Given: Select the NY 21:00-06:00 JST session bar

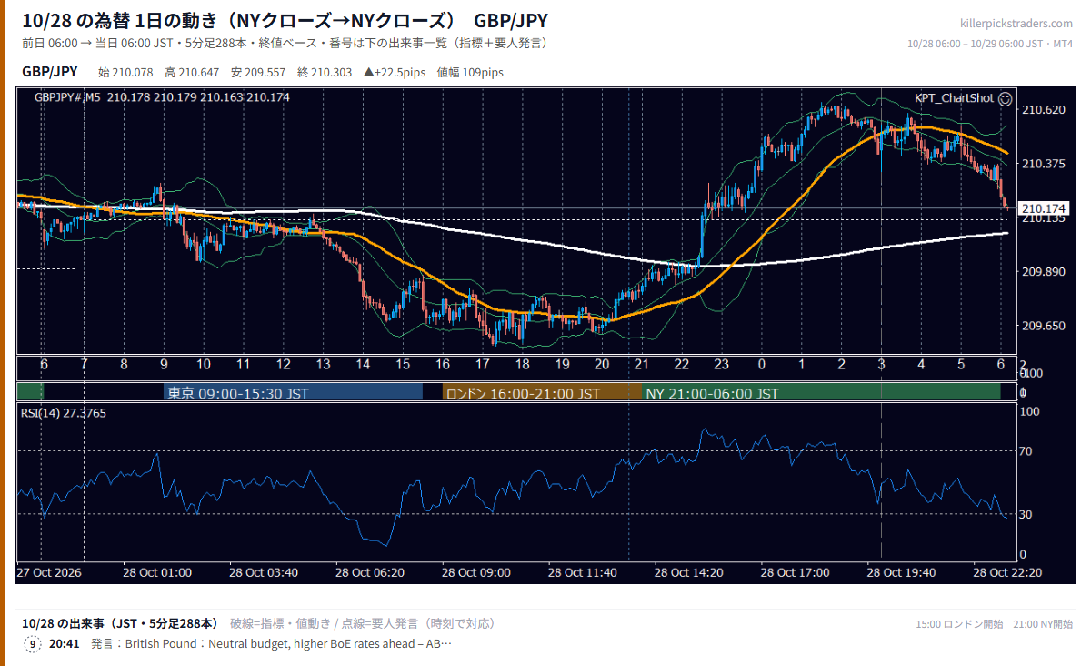Looking at the screenshot, I should [822, 393].
